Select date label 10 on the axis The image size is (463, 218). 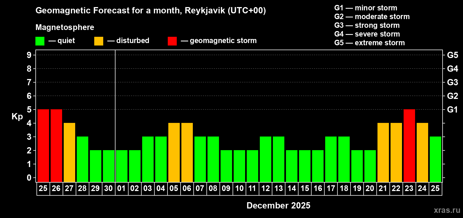pos(239,189)
